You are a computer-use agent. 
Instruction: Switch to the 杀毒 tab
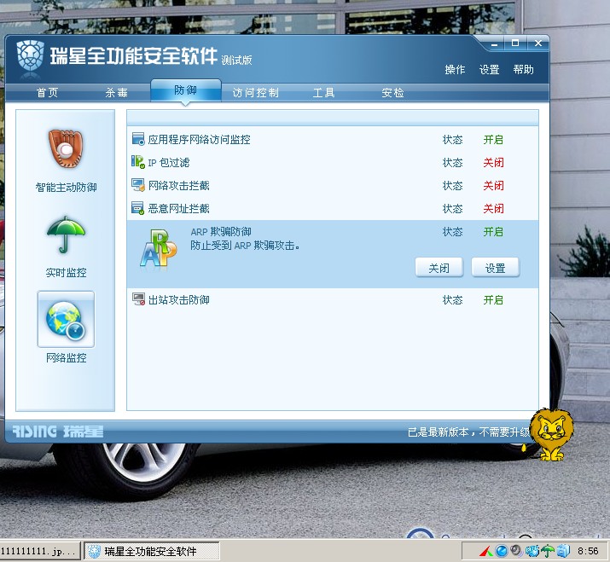[116, 93]
